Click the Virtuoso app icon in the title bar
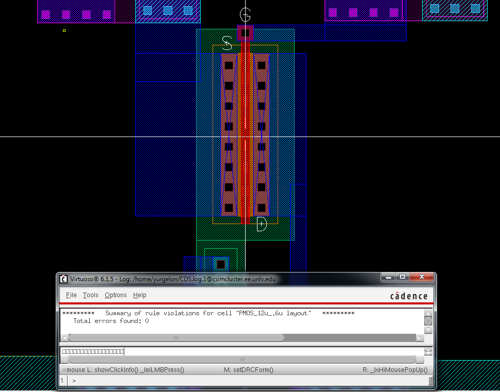The image size is (500, 392). pyautogui.click(x=63, y=279)
